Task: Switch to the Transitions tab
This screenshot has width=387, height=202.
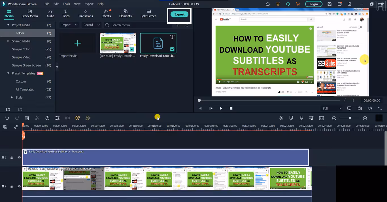Action: click(x=86, y=13)
